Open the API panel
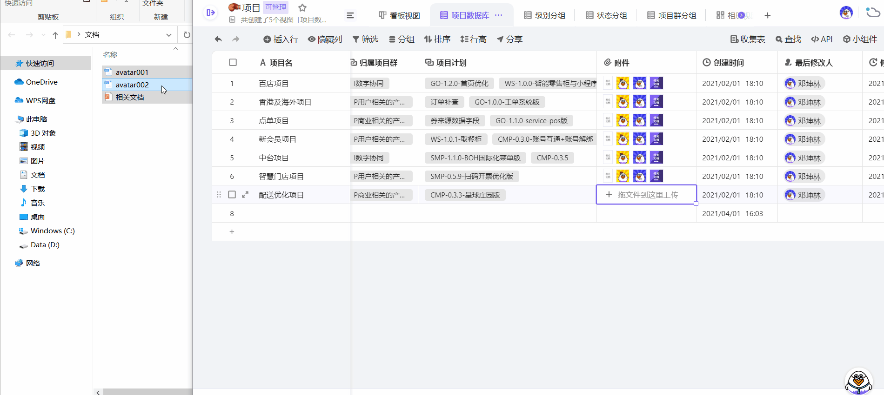Image resolution: width=884 pixels, height=395 pixels. click(x=822, y=39)
